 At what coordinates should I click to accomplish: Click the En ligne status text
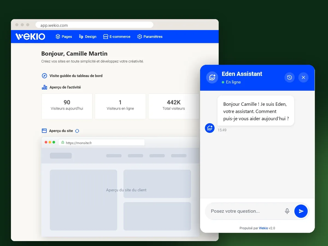tap(233, 82)
